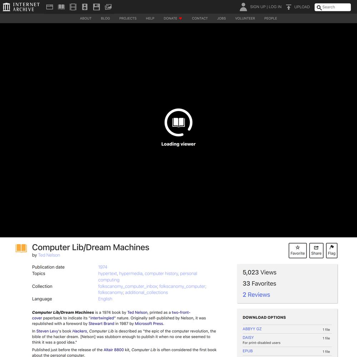Click the Sign Up link

click(x=258, y=7)
